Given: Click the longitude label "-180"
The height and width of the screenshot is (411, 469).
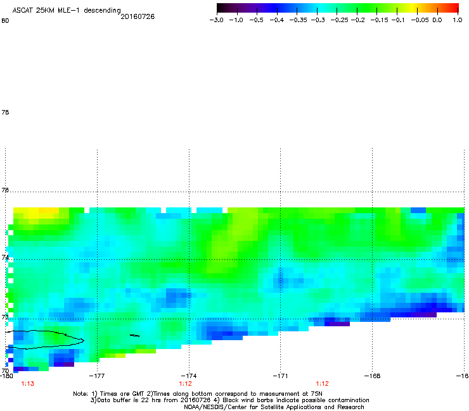Looking at the screenshot, I should [6, 376].
